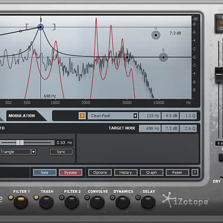Open the History panel
The image size is (223, 223).
coord(125,172)
